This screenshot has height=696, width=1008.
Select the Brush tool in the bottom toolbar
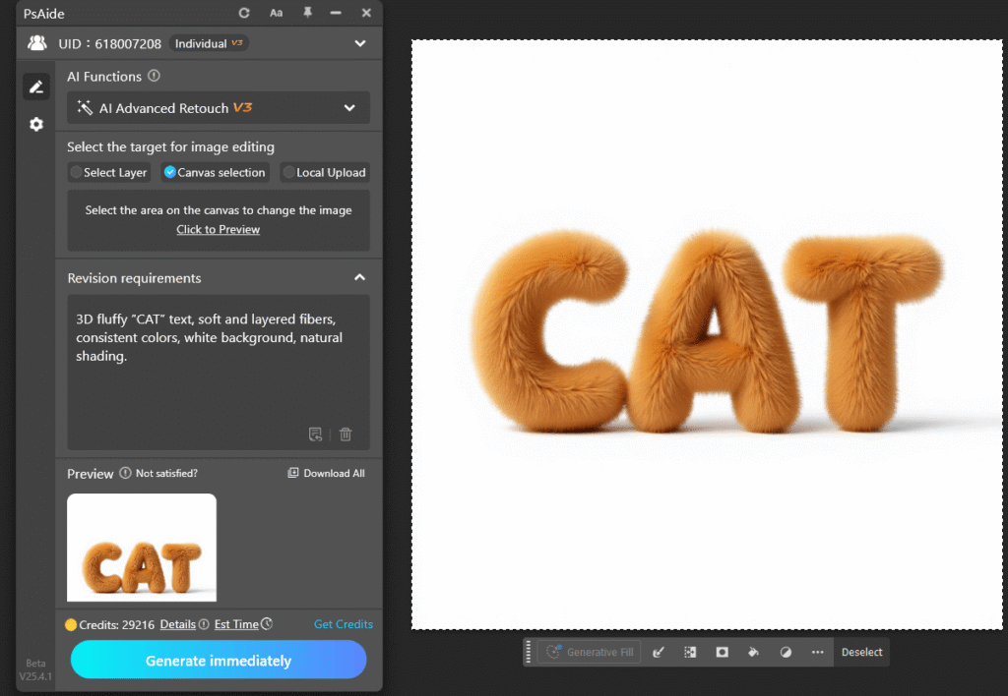coord(658,652)
